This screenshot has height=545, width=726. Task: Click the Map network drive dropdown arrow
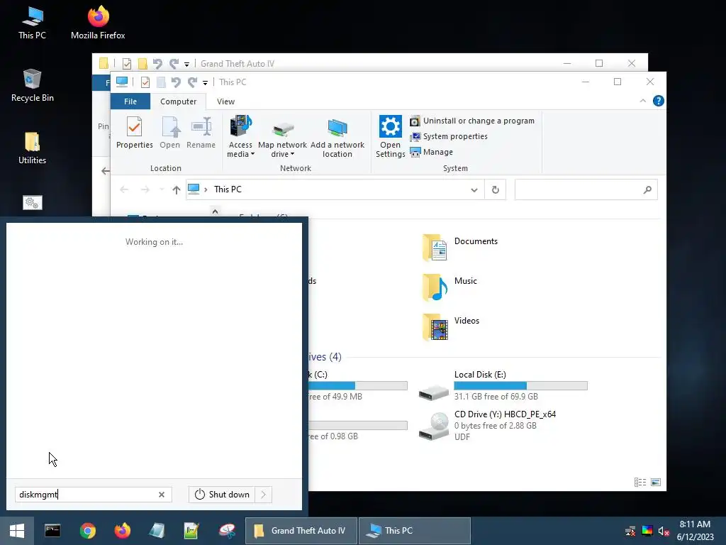coord(292,154)
